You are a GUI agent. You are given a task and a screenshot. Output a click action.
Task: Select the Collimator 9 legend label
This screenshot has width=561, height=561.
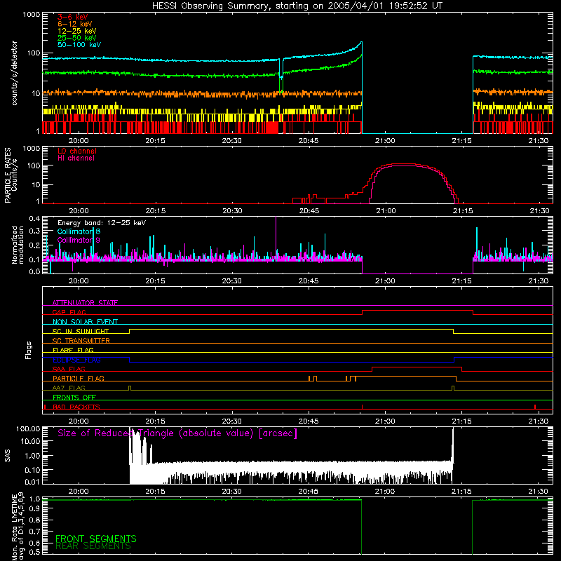pyautogui.click(x=79, y=240)
